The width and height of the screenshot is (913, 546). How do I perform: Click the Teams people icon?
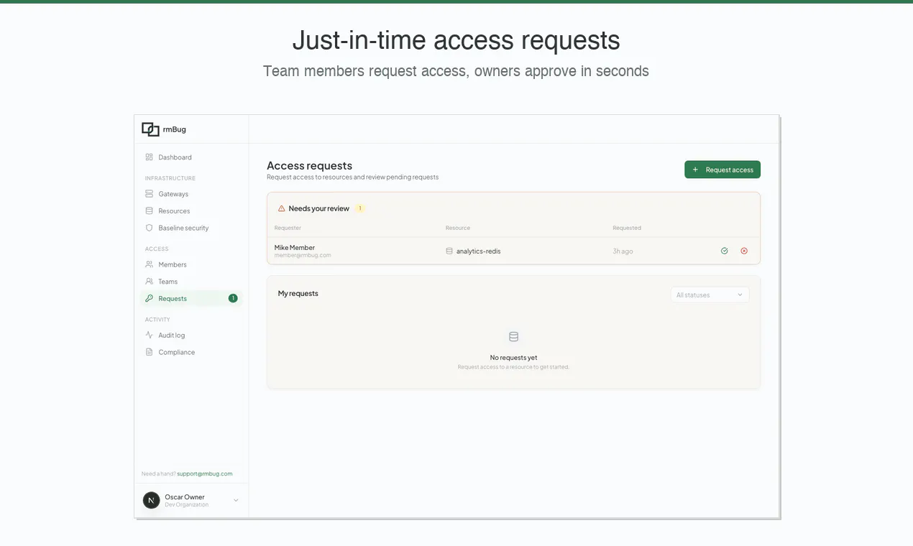(x=149, y=282)
